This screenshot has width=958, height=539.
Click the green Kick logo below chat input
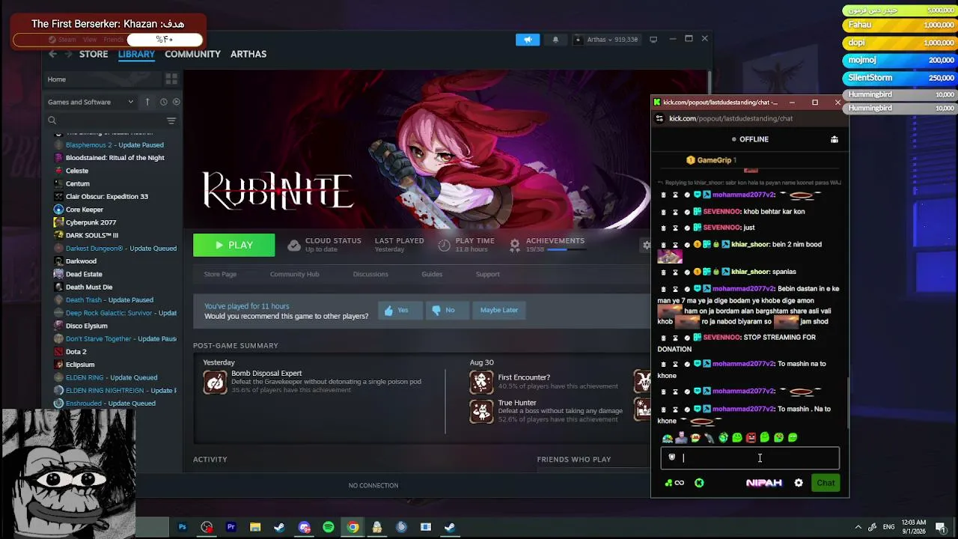coord(699,483)
